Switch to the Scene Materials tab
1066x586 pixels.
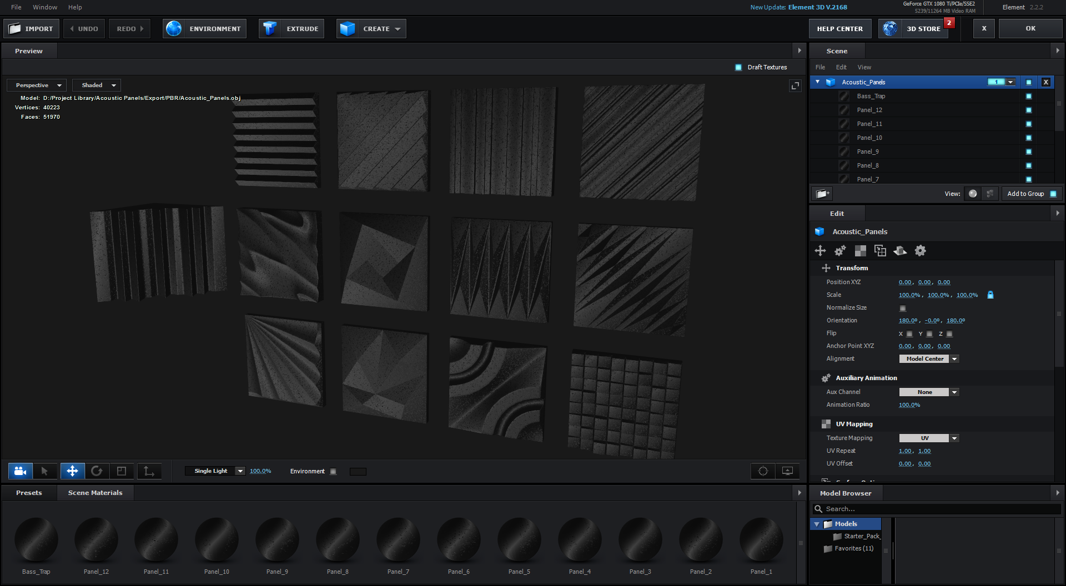point(95,493)
